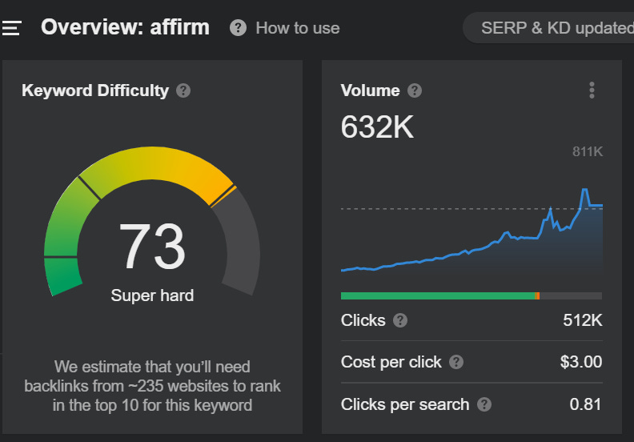Click the SERP & KD updated button
Viewport: 634px width, 442px height.
tap(550, 28)
